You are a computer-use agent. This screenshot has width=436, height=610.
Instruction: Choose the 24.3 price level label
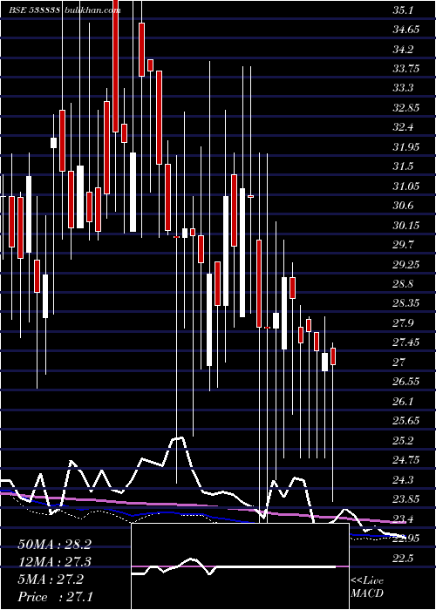403,480
